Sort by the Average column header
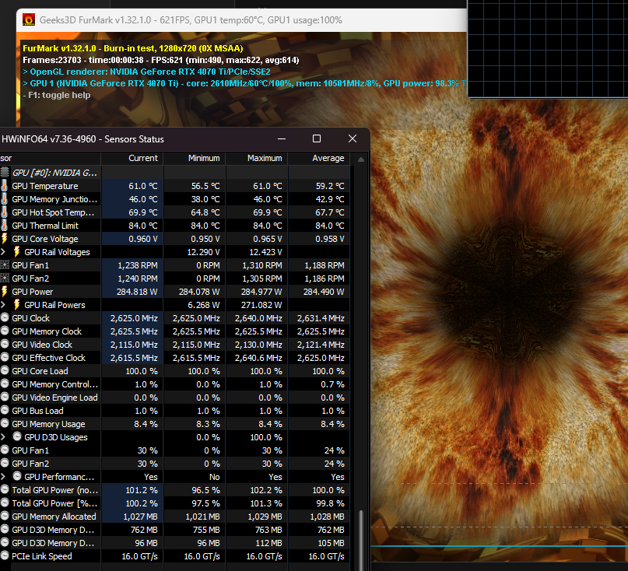 tap(319, 158)
